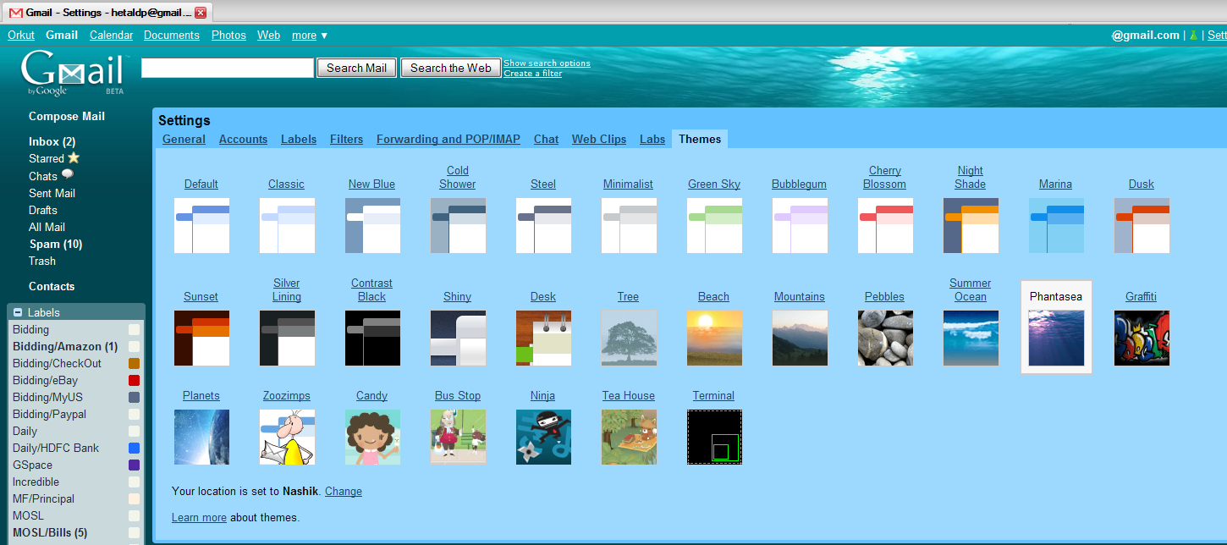
Task: Click the chat bubble icon beside Chats
Action: pos(68,175)
